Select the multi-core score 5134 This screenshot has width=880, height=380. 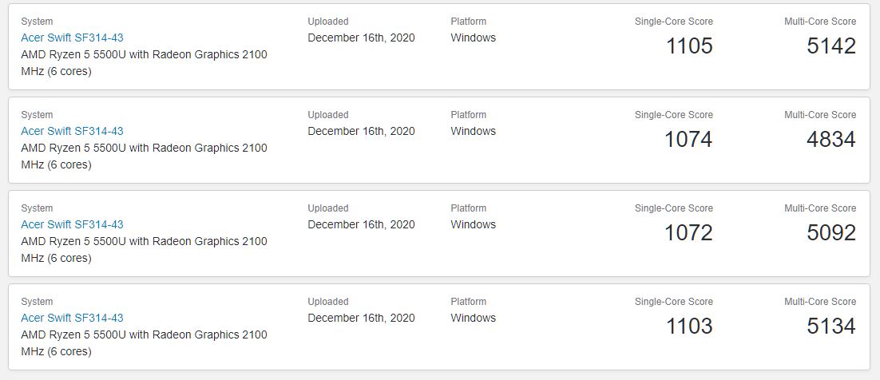(x=831, y=327)
